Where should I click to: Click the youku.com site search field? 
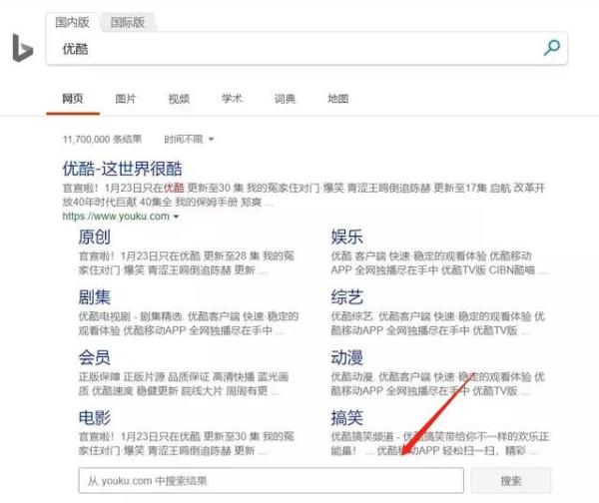272,480
